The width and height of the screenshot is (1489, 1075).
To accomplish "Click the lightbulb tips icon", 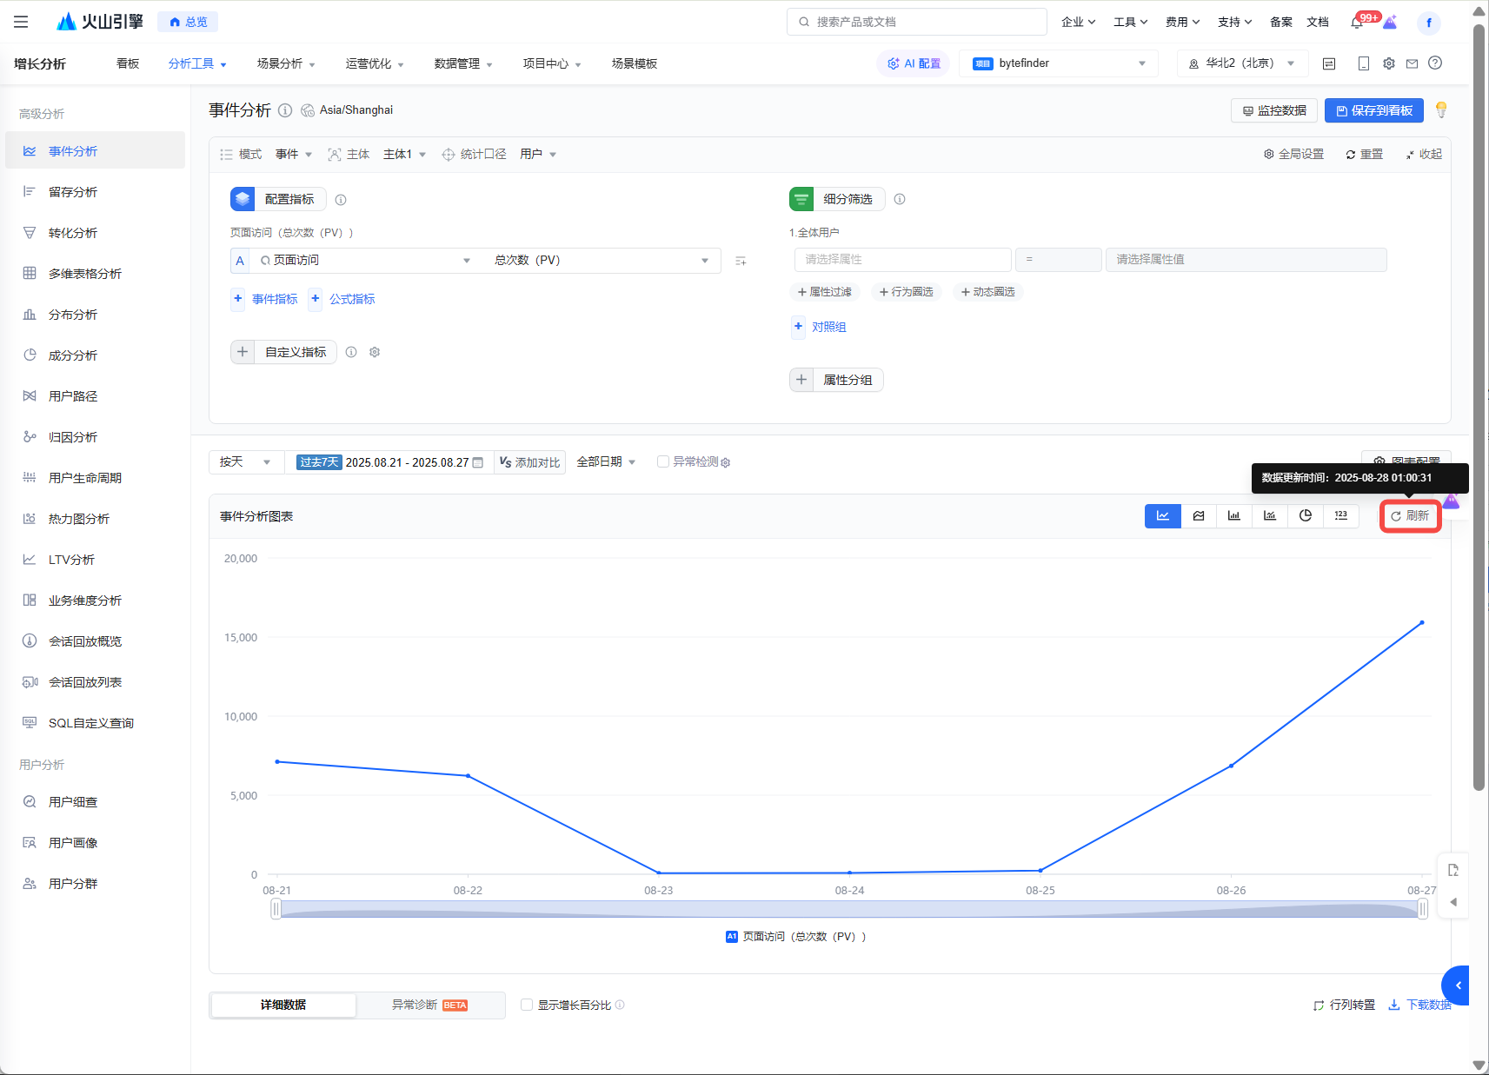I will [x=1441, y=110].
